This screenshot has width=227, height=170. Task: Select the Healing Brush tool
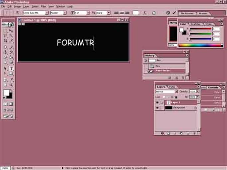[5, 47]
